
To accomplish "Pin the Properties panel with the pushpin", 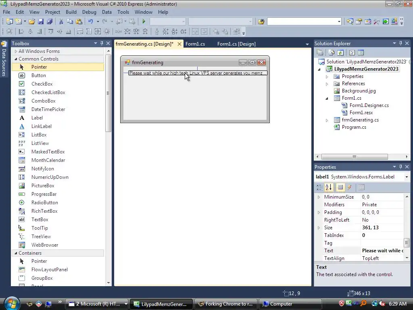I will click(x=400, y=167).
